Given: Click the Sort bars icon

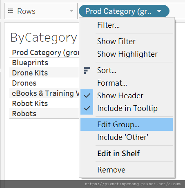Looking at the screenshot, I should pyautogui.click(x=87, y=71).
